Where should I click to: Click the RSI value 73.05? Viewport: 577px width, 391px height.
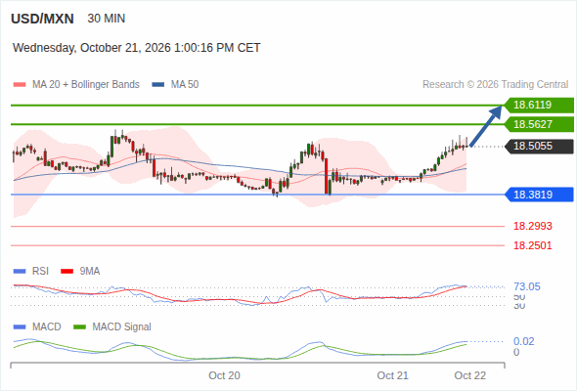527,287
